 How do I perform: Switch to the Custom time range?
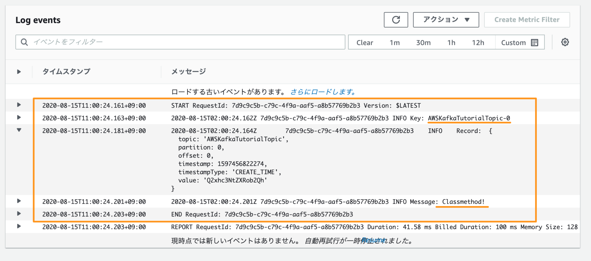(x=514, y=42)
